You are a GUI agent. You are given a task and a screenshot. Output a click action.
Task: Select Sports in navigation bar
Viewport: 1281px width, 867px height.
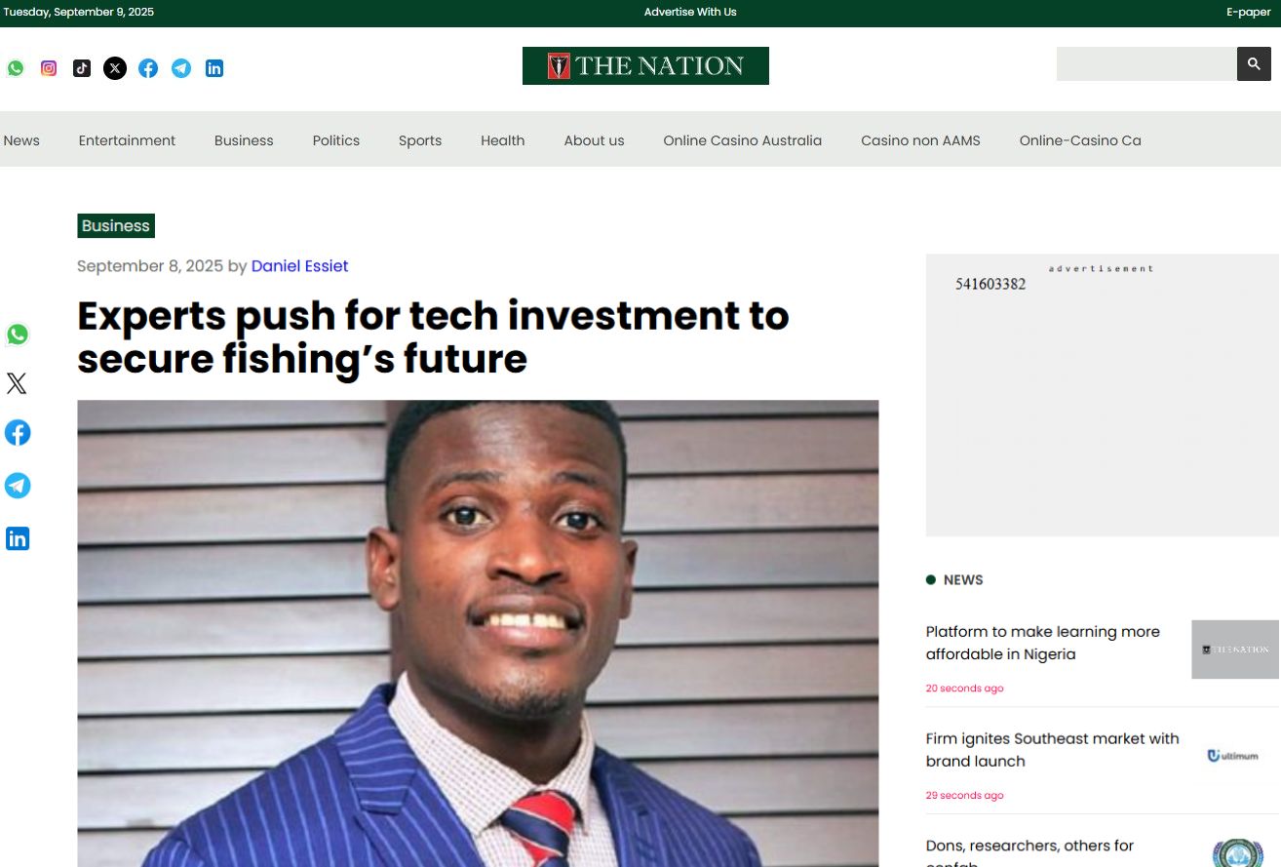point(420,140)
